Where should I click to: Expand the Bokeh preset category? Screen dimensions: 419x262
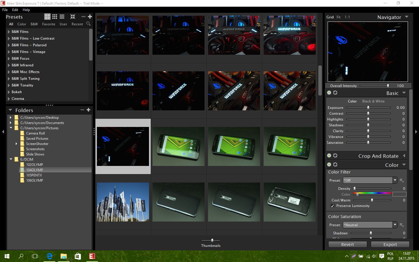tap(9, 92)
